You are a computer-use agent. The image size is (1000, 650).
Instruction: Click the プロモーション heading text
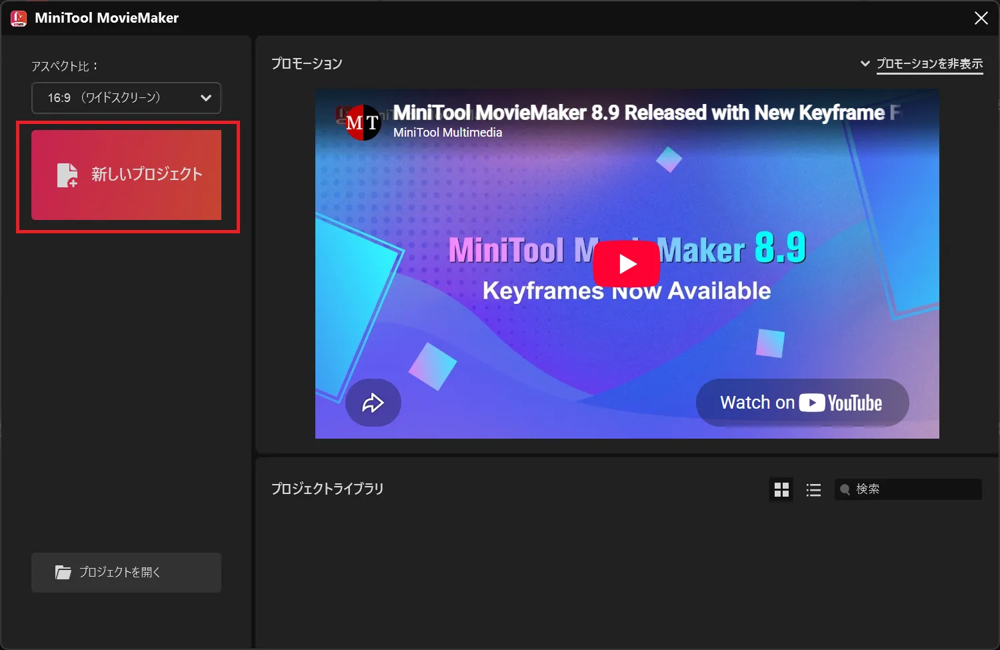[307, 64]
